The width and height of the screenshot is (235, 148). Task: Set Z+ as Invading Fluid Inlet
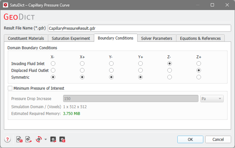click(199, 63)
